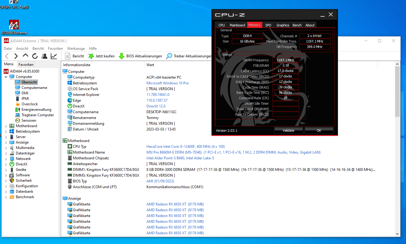The height and width of the screenshot is (244, 406).
Task: Switch to Menü tab in left panel
Action: 9,64
